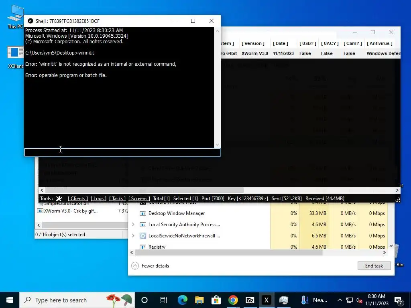Open the Tasks tab in XWorm
411x308 pixels.
pos(117,199)
